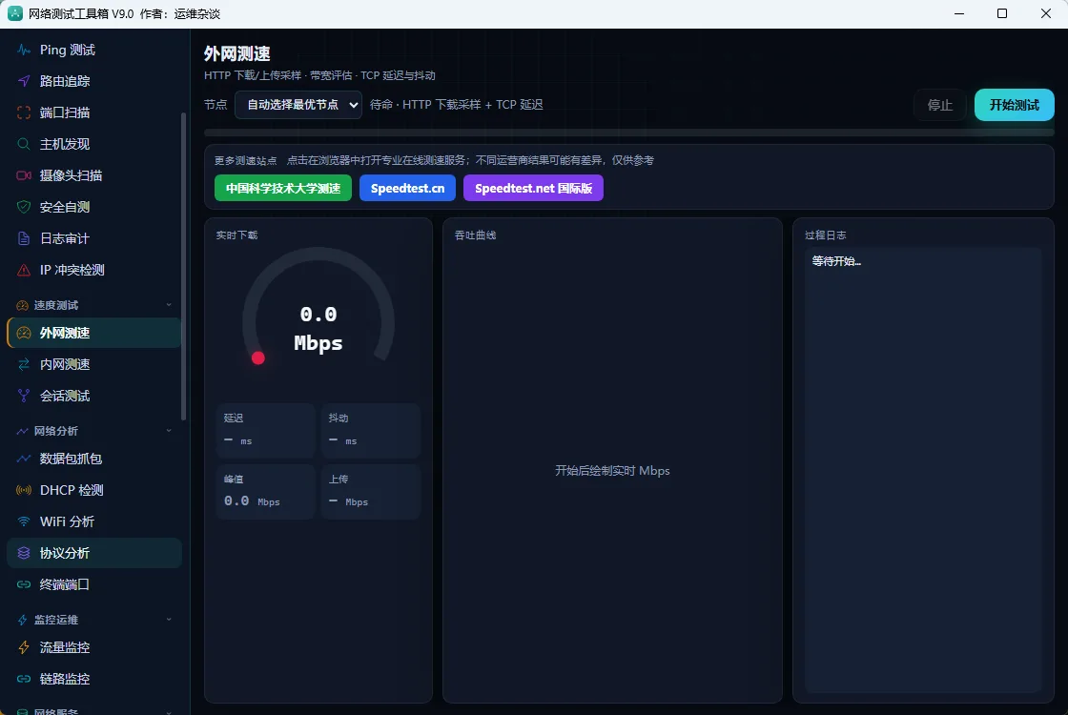
Task: Open WiFi 分析 page
Action: tap(94, 521)
